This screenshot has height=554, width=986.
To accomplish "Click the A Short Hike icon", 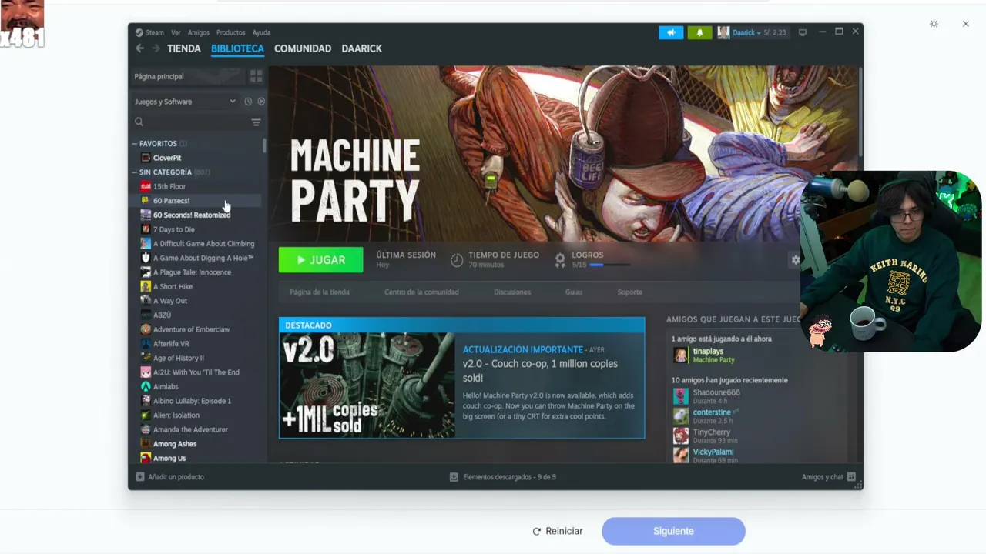I will click(x=146, y=286).
